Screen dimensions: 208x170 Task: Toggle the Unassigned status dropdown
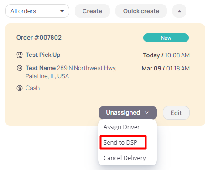point(128,113)
